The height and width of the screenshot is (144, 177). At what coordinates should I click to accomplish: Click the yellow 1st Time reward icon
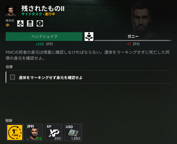(x=15, y=132)
